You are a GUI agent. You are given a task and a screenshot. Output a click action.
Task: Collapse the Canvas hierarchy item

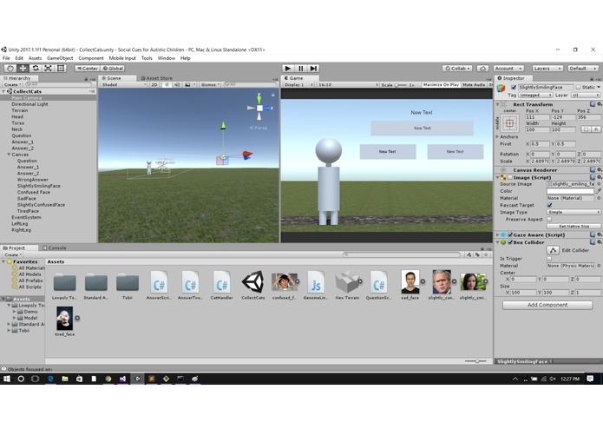(9, 155)
